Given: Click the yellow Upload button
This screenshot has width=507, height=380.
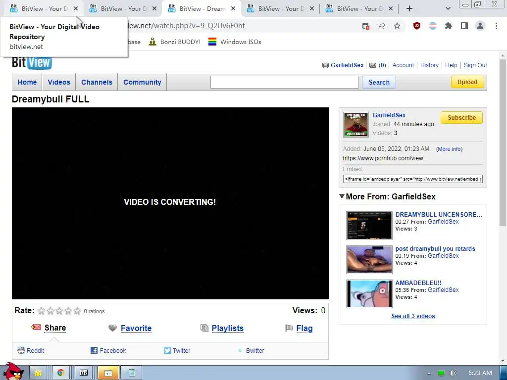Looking at the screenshot, I should coord(467,82).
